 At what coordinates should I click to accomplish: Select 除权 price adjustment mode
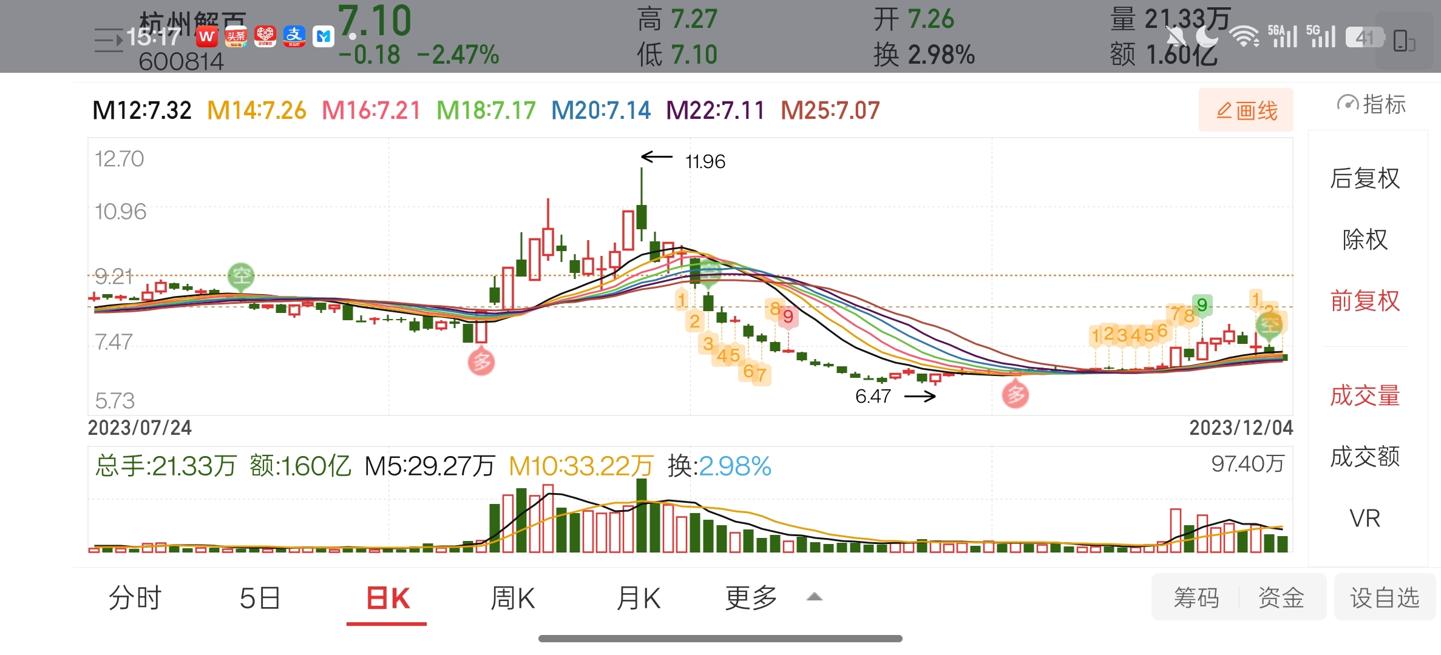click(x=1365, y=240)
